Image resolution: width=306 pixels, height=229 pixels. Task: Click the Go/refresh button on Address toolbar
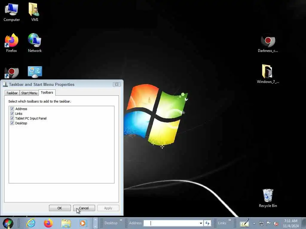coord(207,223)
